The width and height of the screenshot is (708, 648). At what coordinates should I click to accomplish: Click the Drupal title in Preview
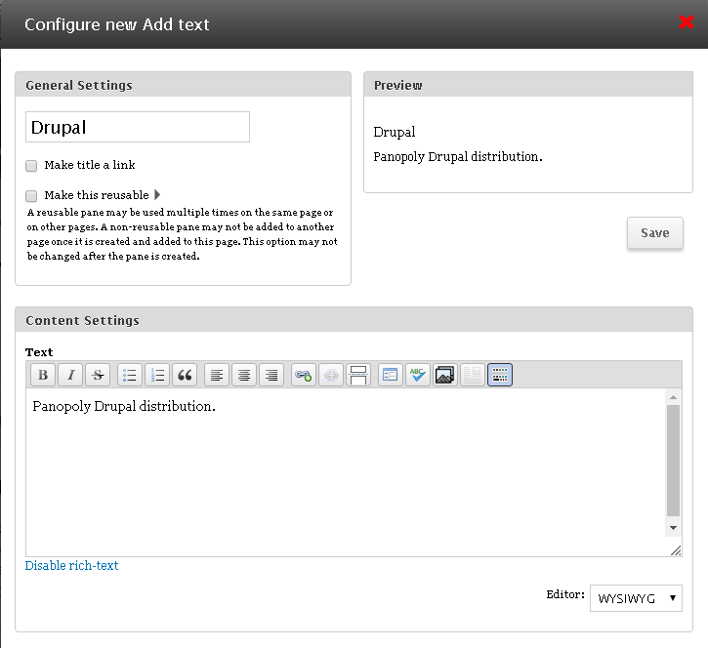click(x=395, y=132)
